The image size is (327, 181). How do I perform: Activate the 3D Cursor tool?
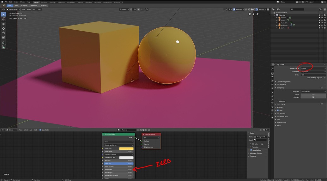[3, 19]
